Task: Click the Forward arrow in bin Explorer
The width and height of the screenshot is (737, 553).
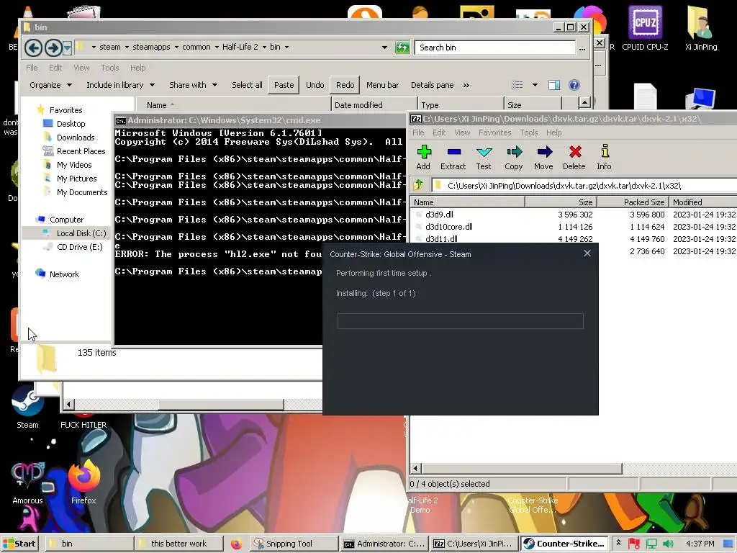Action: coord(53,48)
